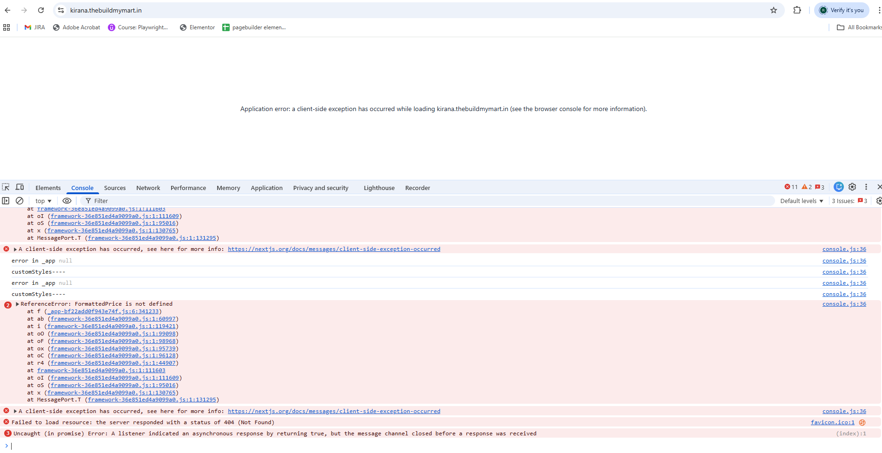Click the error badge on the ReferenceError row
Viewport: 882px width, 453px height.
pos(8,305)
